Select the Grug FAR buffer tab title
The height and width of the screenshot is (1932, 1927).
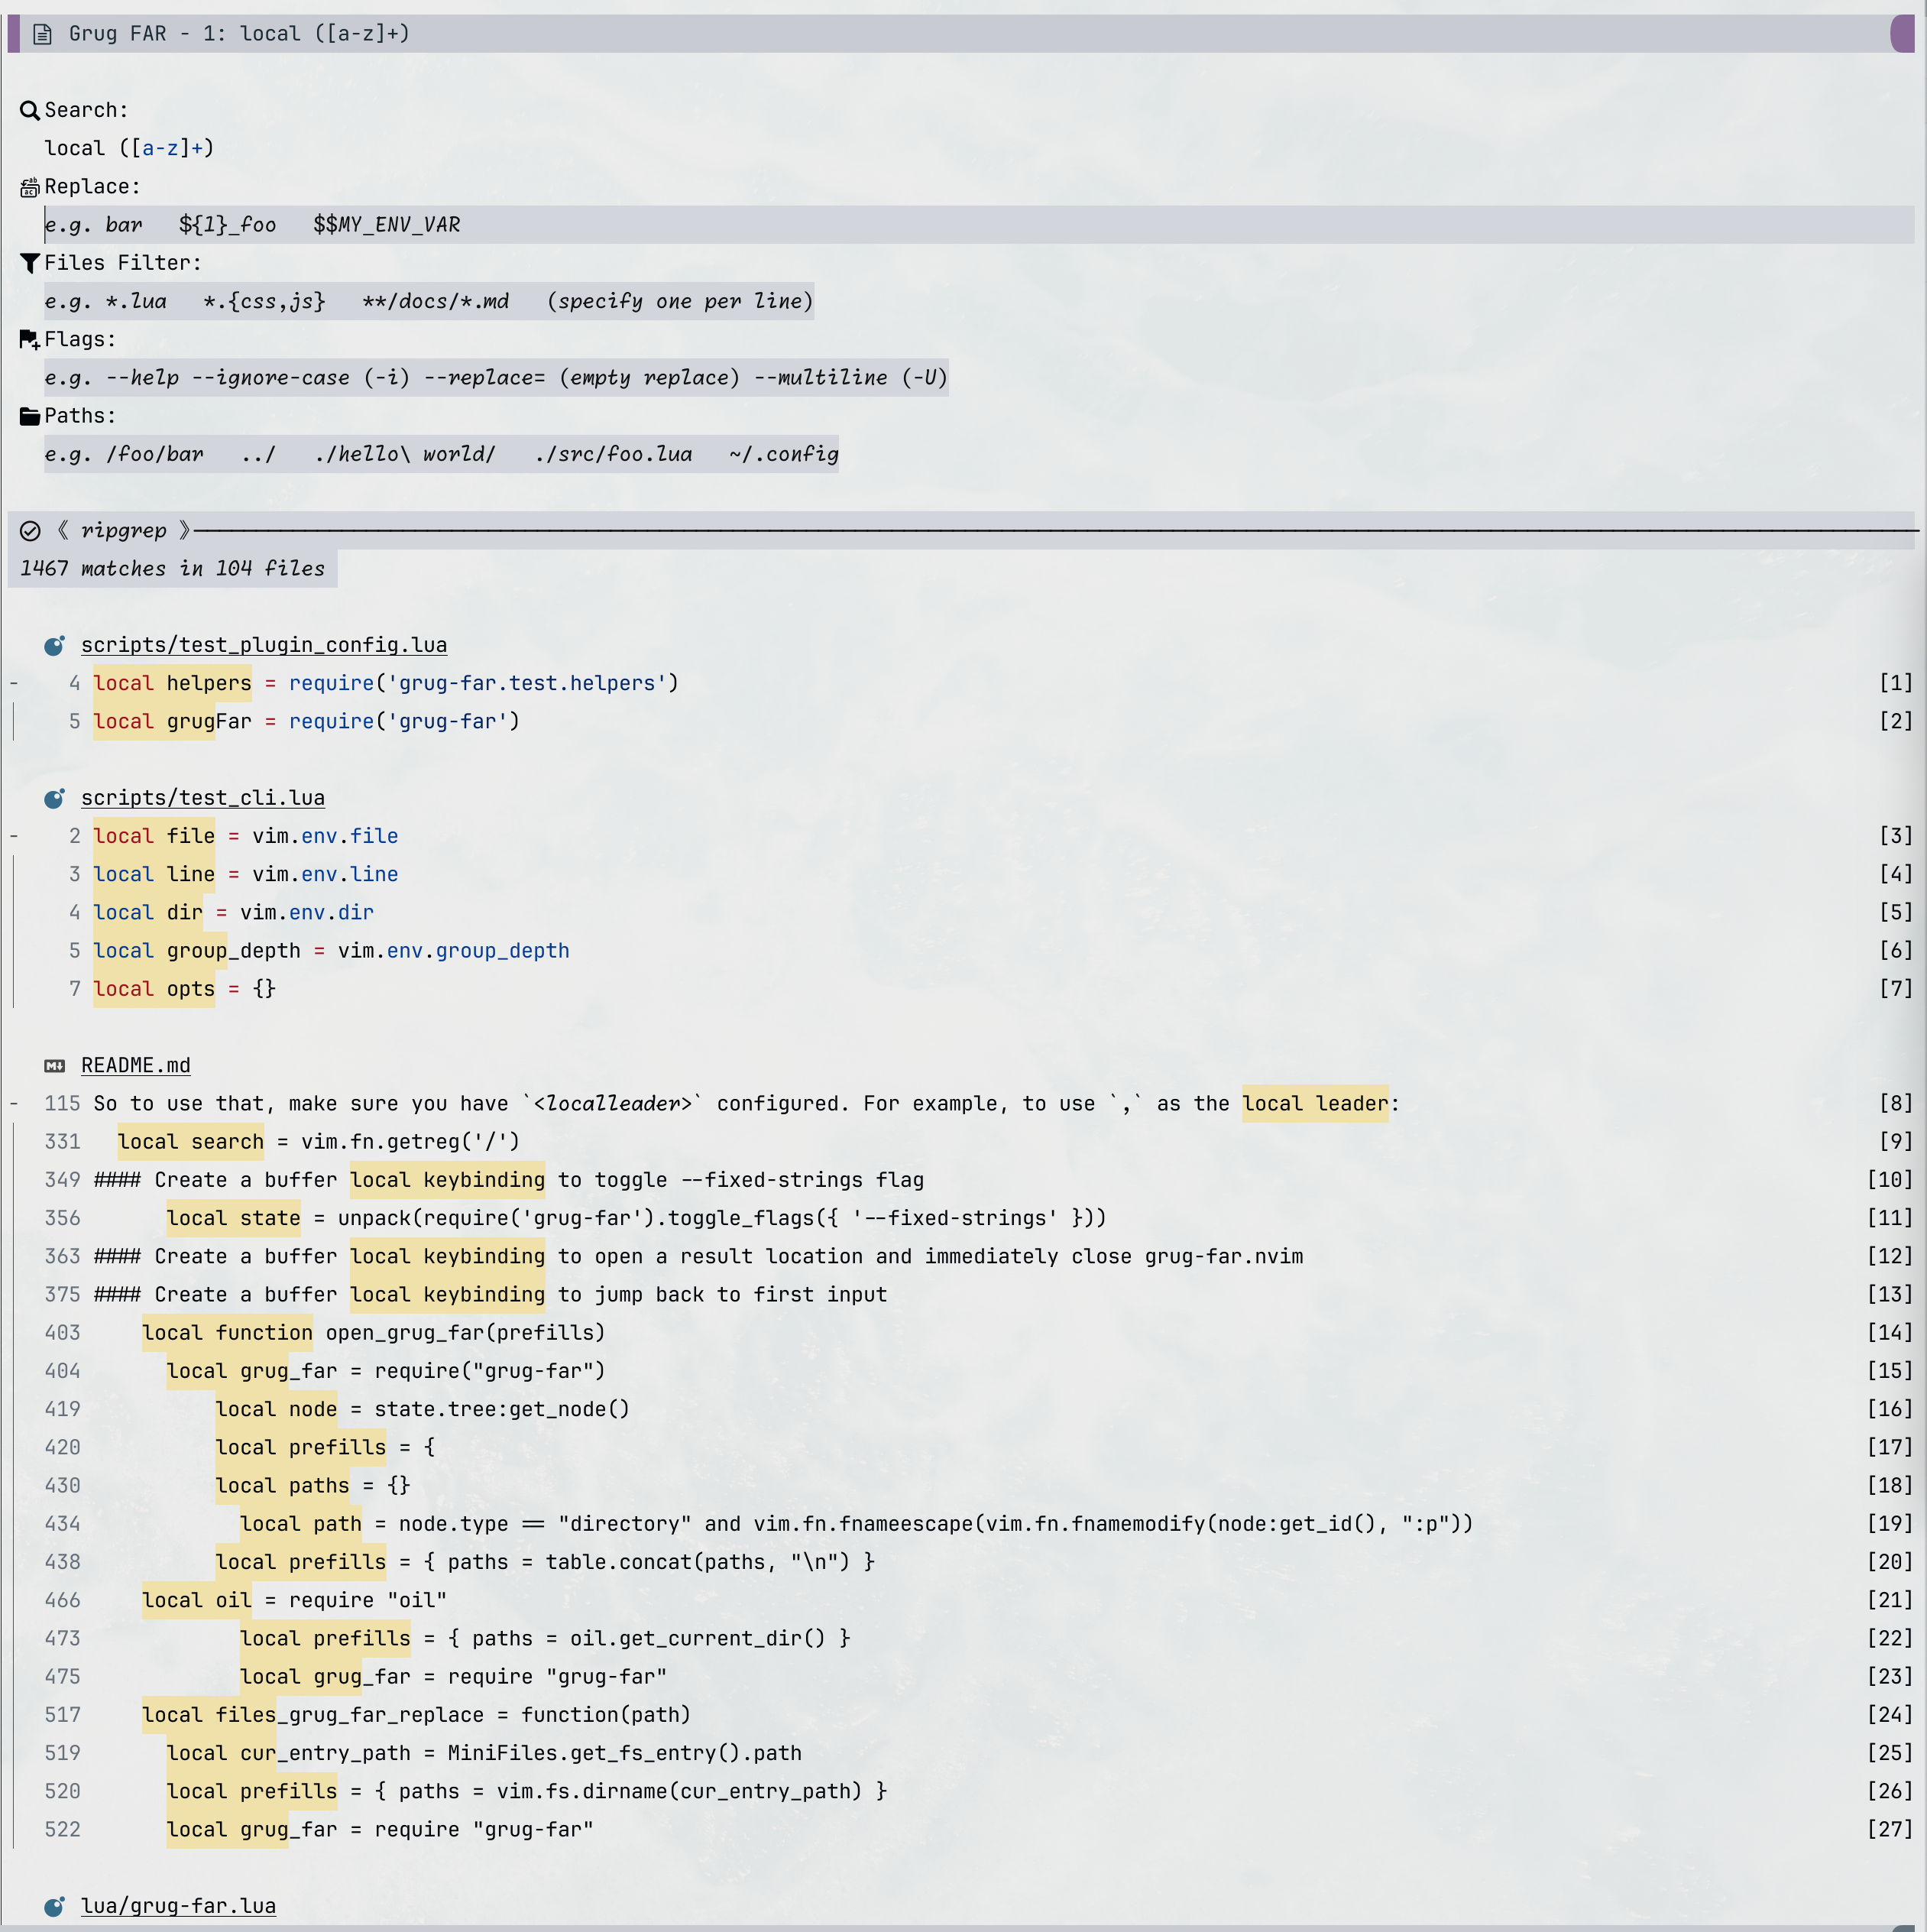pyautogui.click(x=239, y=34)
